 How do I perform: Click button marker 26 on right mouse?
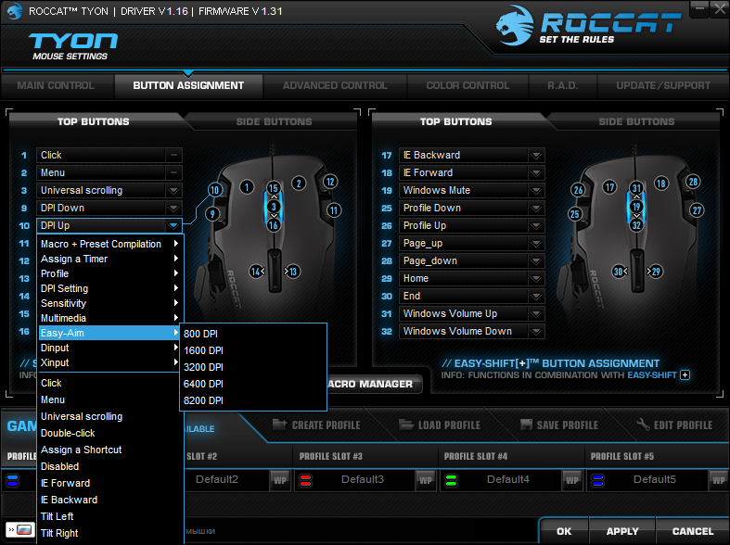click(x=578, y=190)
